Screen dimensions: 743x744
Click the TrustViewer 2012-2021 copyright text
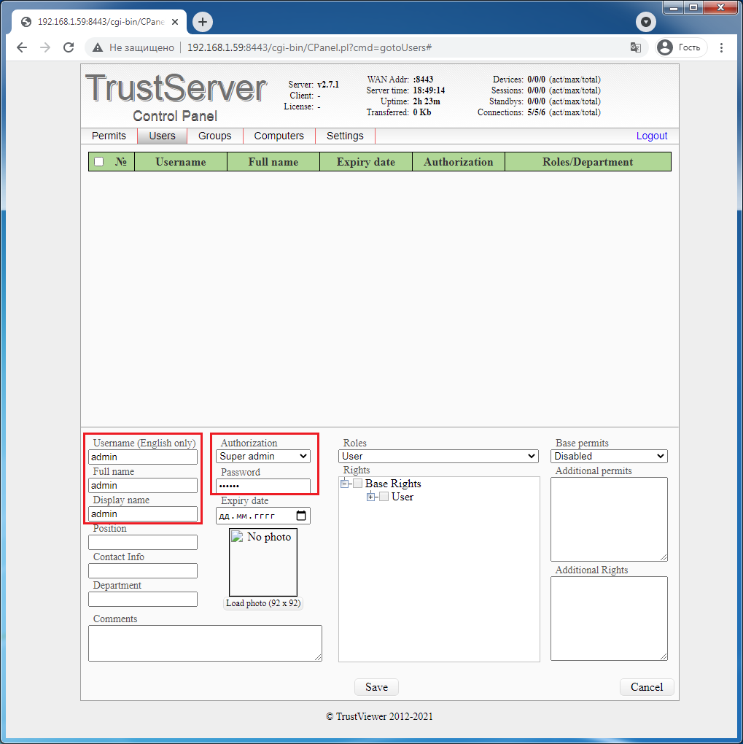pyautogui.click(x=380, y=716)
